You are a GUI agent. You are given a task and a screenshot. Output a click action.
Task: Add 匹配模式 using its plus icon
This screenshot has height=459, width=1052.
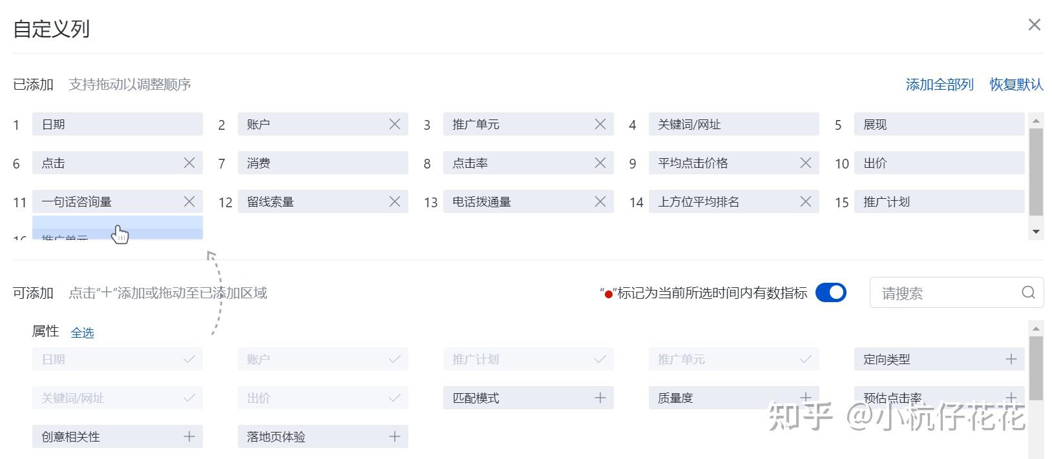pos(600,398)
